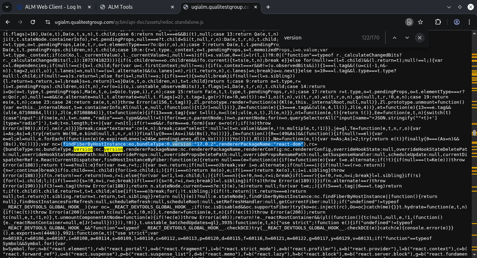
Task: Open the Extensions puzzle icon
Action: 438,22
